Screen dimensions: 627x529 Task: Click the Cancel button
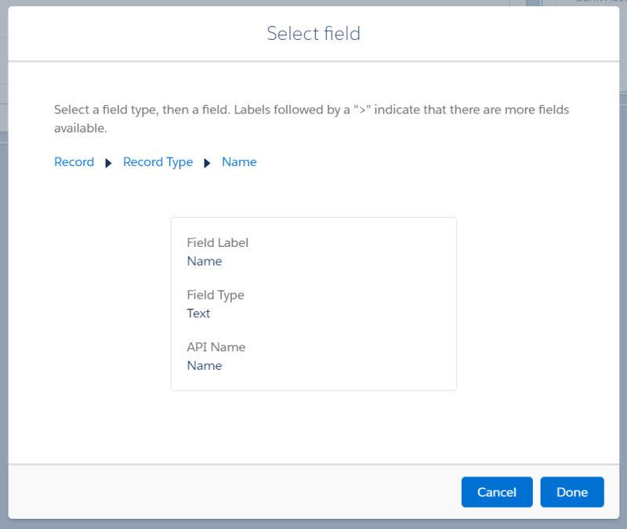(x=497, y=491)
